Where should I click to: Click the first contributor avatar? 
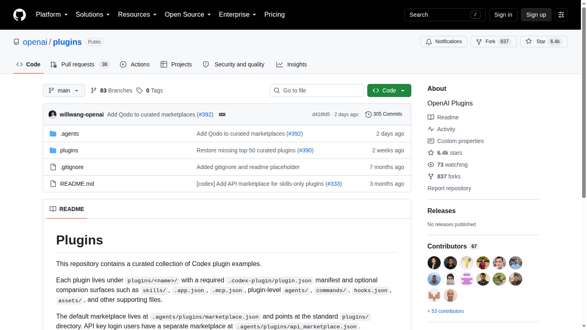434,263
